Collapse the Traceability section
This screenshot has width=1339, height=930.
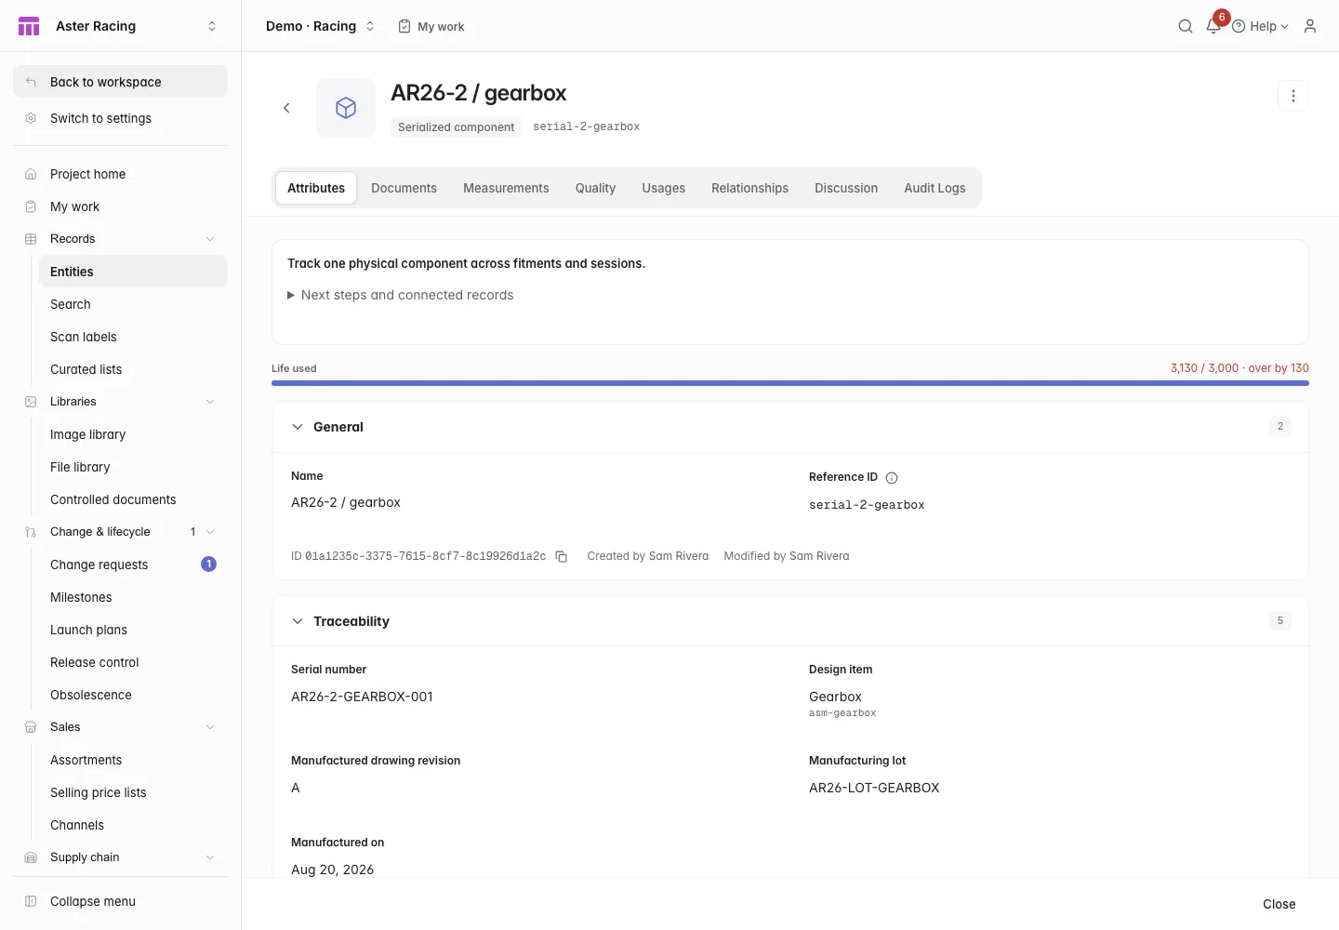point(298,621)
